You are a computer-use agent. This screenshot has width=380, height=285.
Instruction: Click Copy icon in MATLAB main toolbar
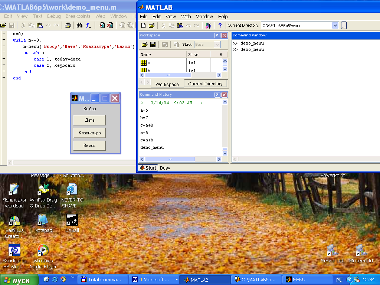(171, 26)
